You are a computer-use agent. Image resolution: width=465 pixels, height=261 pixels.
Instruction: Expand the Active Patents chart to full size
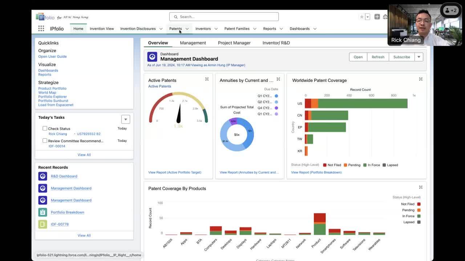[207, 79]
